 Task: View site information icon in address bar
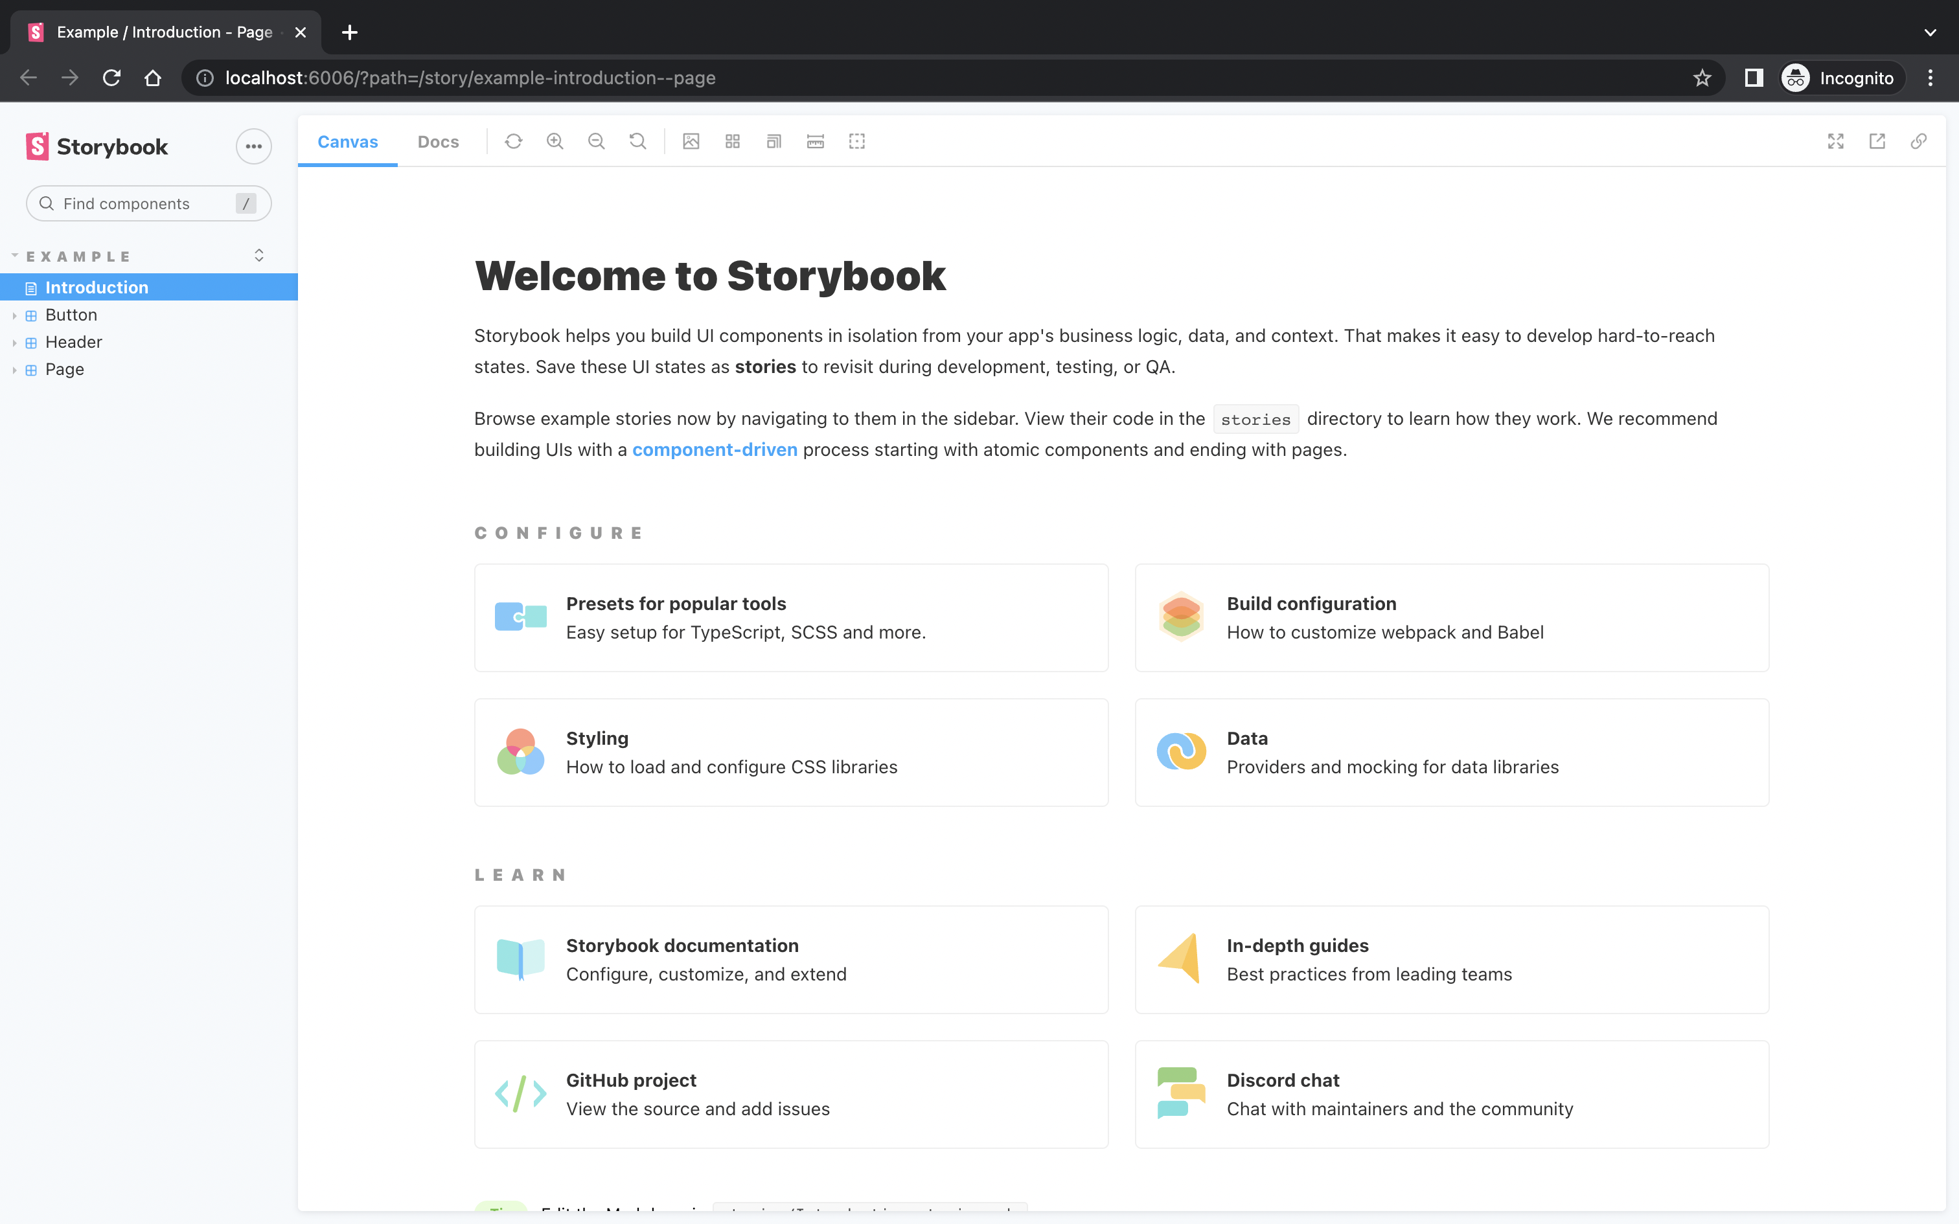[205, 78]
